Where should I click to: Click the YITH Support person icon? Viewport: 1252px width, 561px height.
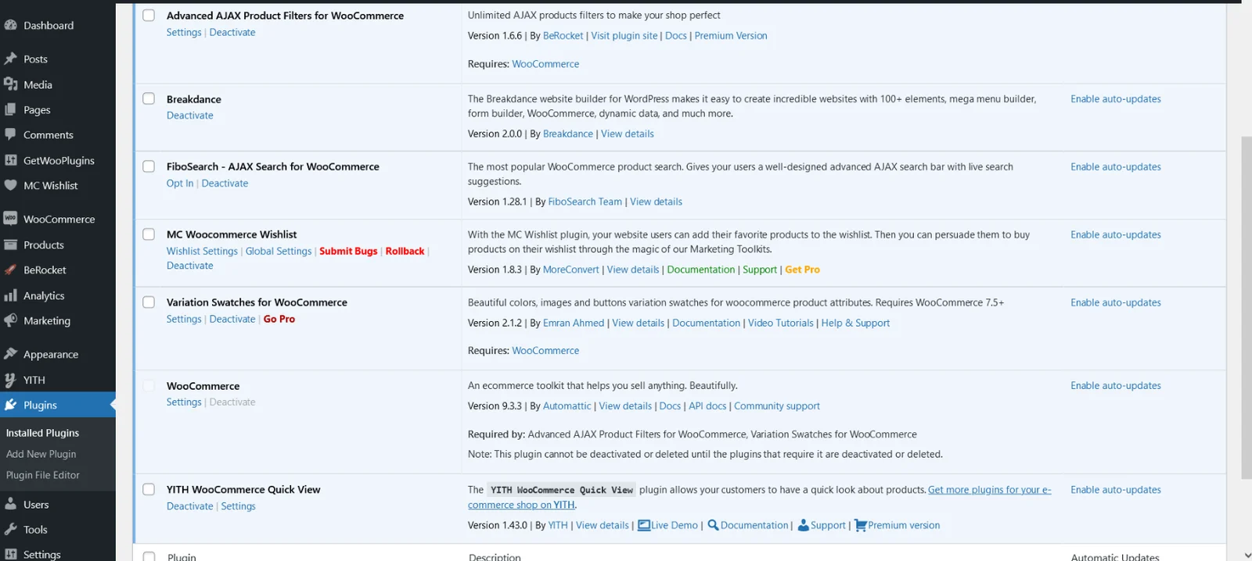[x=803, y=525]
